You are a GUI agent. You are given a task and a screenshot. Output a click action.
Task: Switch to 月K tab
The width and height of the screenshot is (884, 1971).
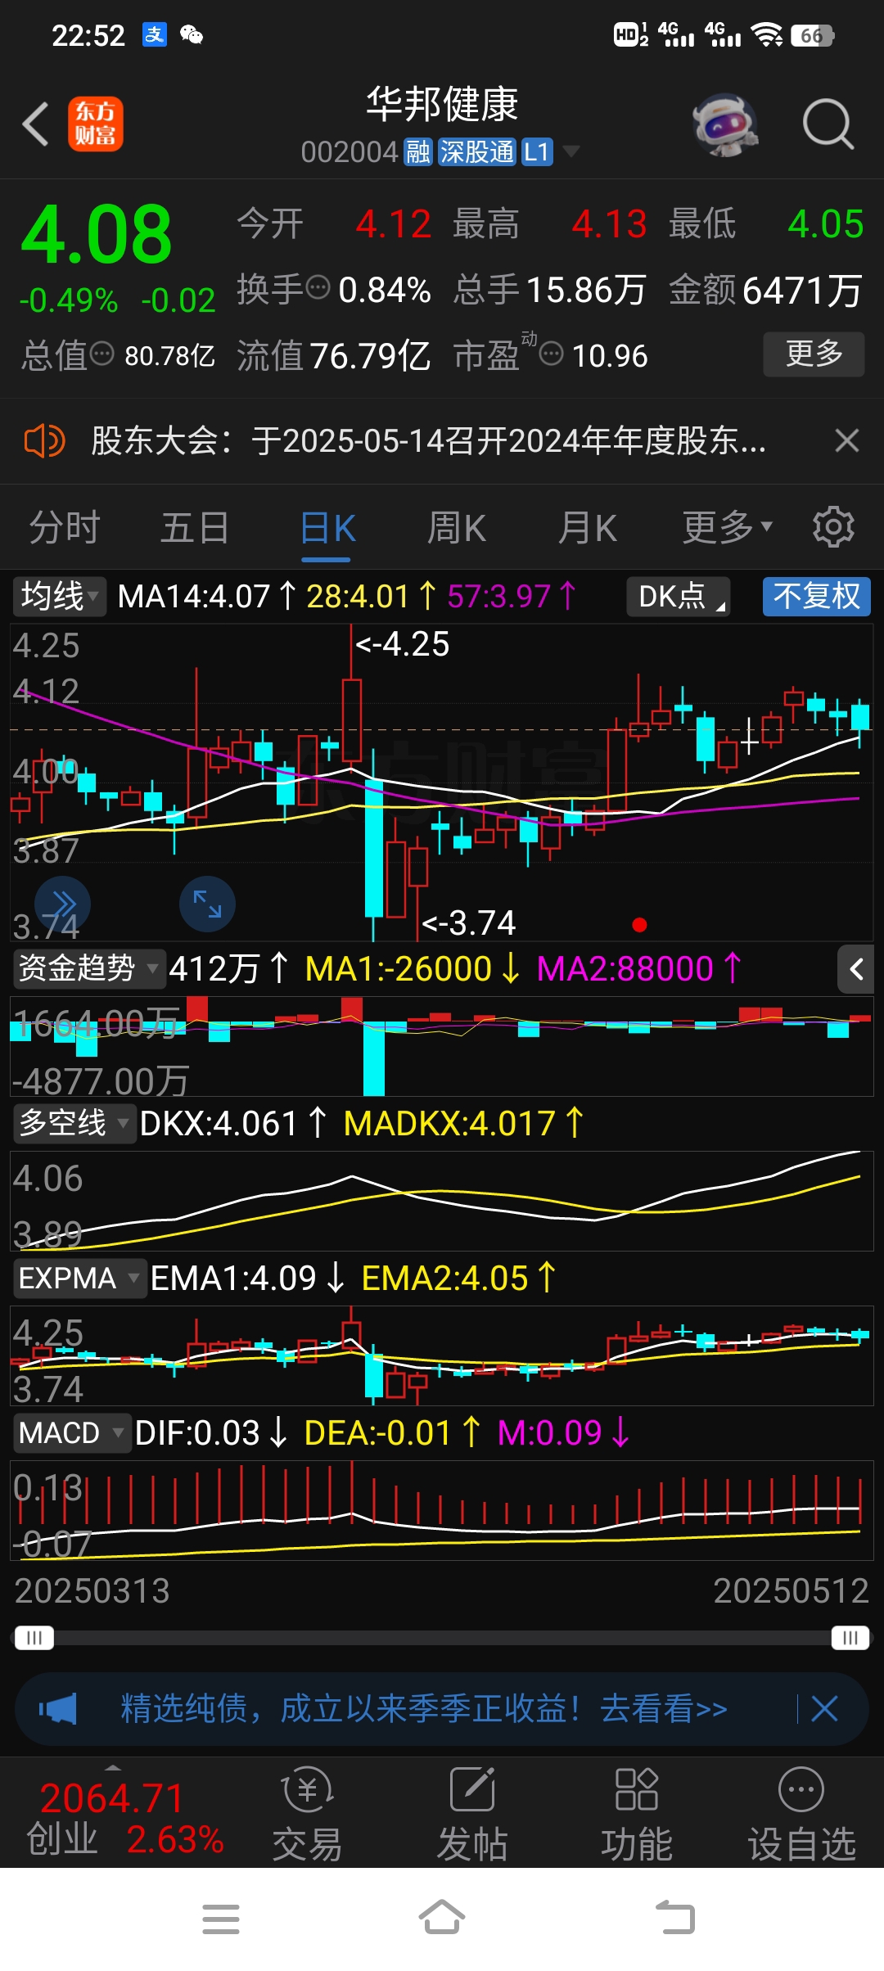point(587,528)
